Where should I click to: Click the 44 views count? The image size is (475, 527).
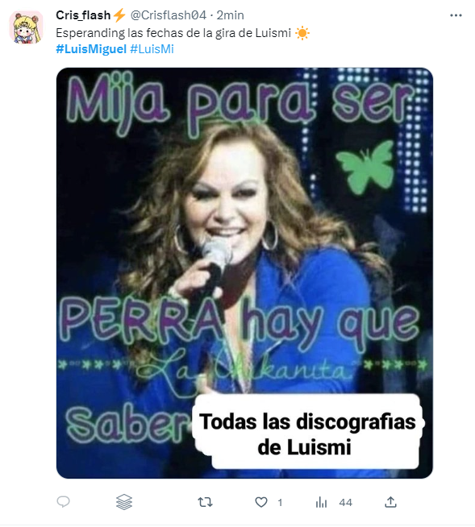(345, 503)
